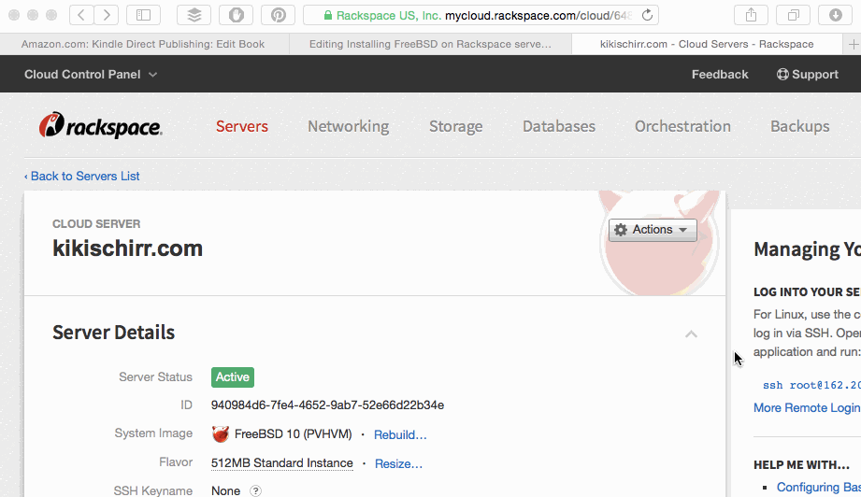Open the Databases navigation item
The width and height of the screenshot is (861, 497).
point(559,126)
